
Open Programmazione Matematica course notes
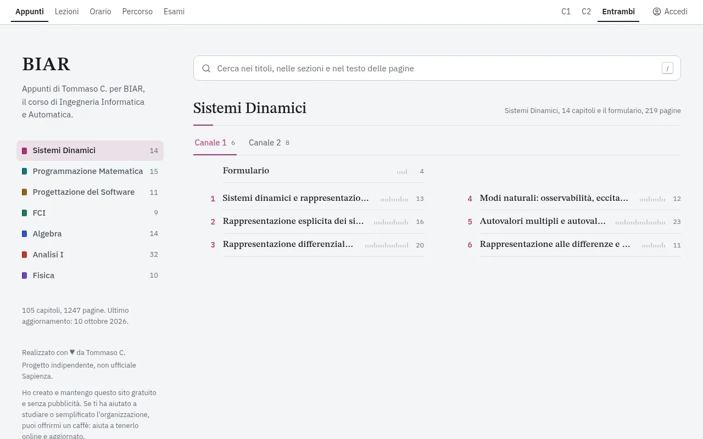pos(90,171)
